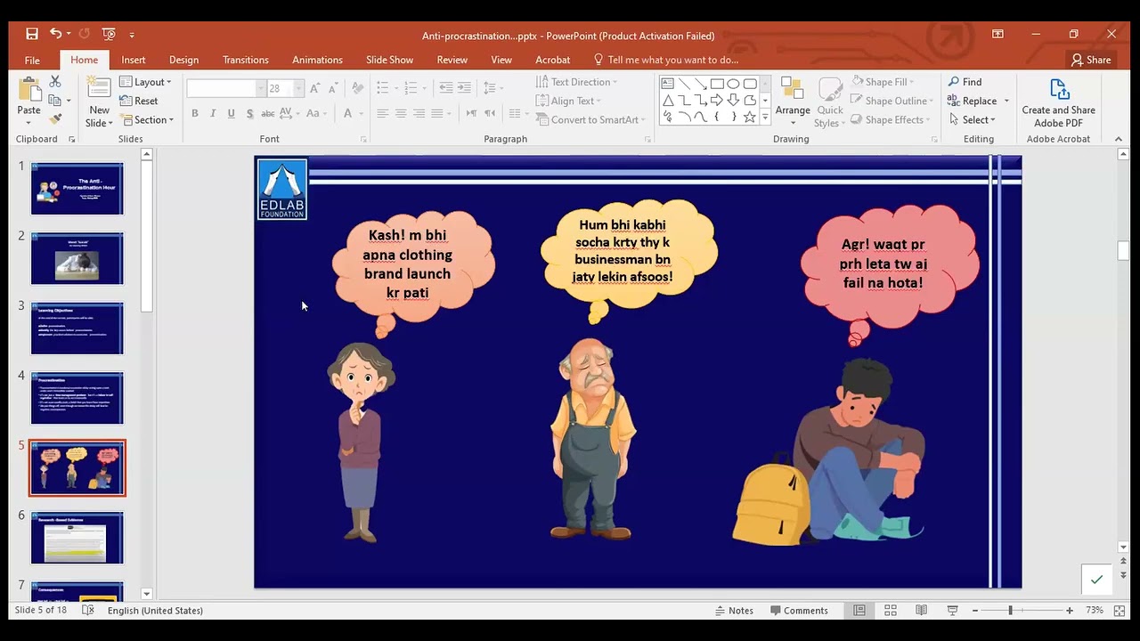Open Shape Outline dropdown
The width and height of the screenshot is (1140, 641).
[x=893, y=101]
